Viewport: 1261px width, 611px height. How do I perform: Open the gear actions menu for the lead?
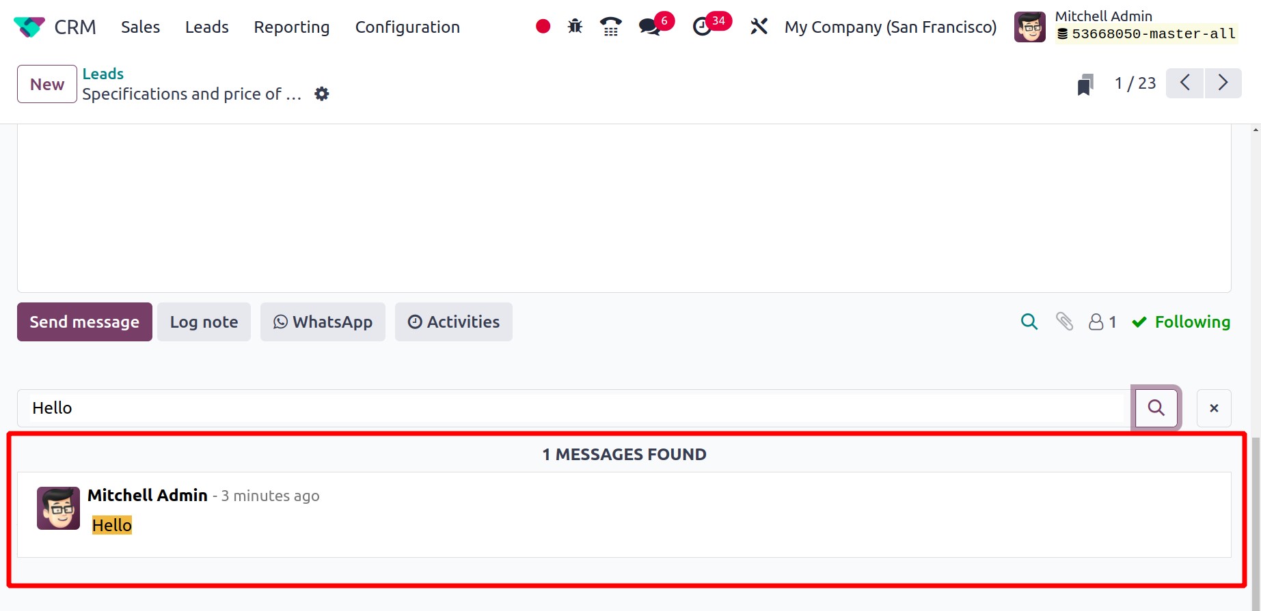(322, 94)
